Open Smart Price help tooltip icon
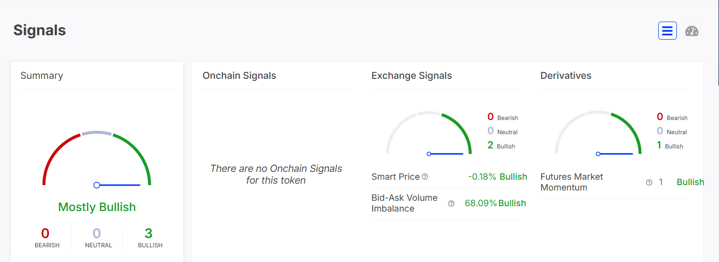The image size is (719, 262). click(425, 177)
